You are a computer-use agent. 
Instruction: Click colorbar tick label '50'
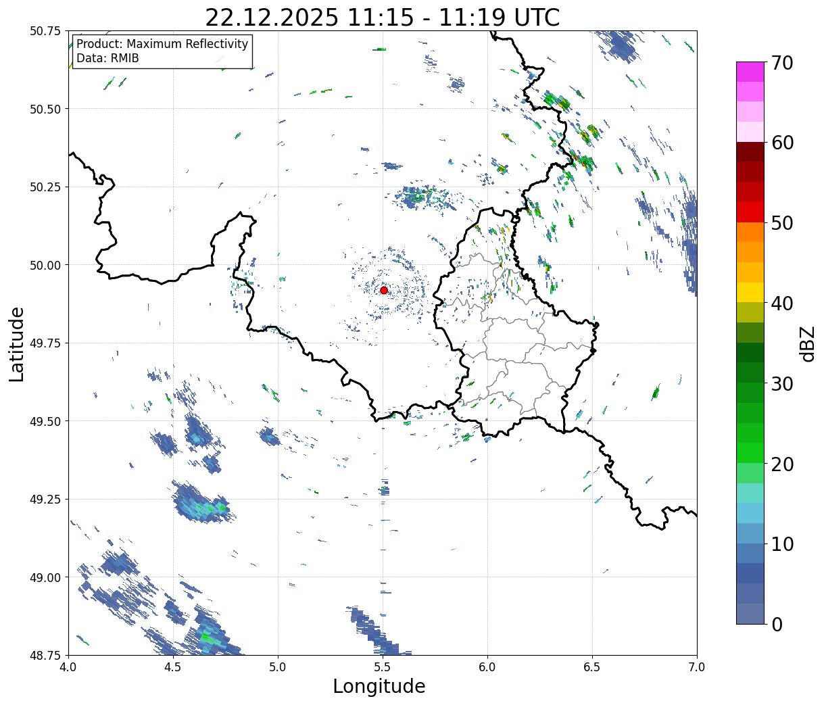tap(782, 223)
